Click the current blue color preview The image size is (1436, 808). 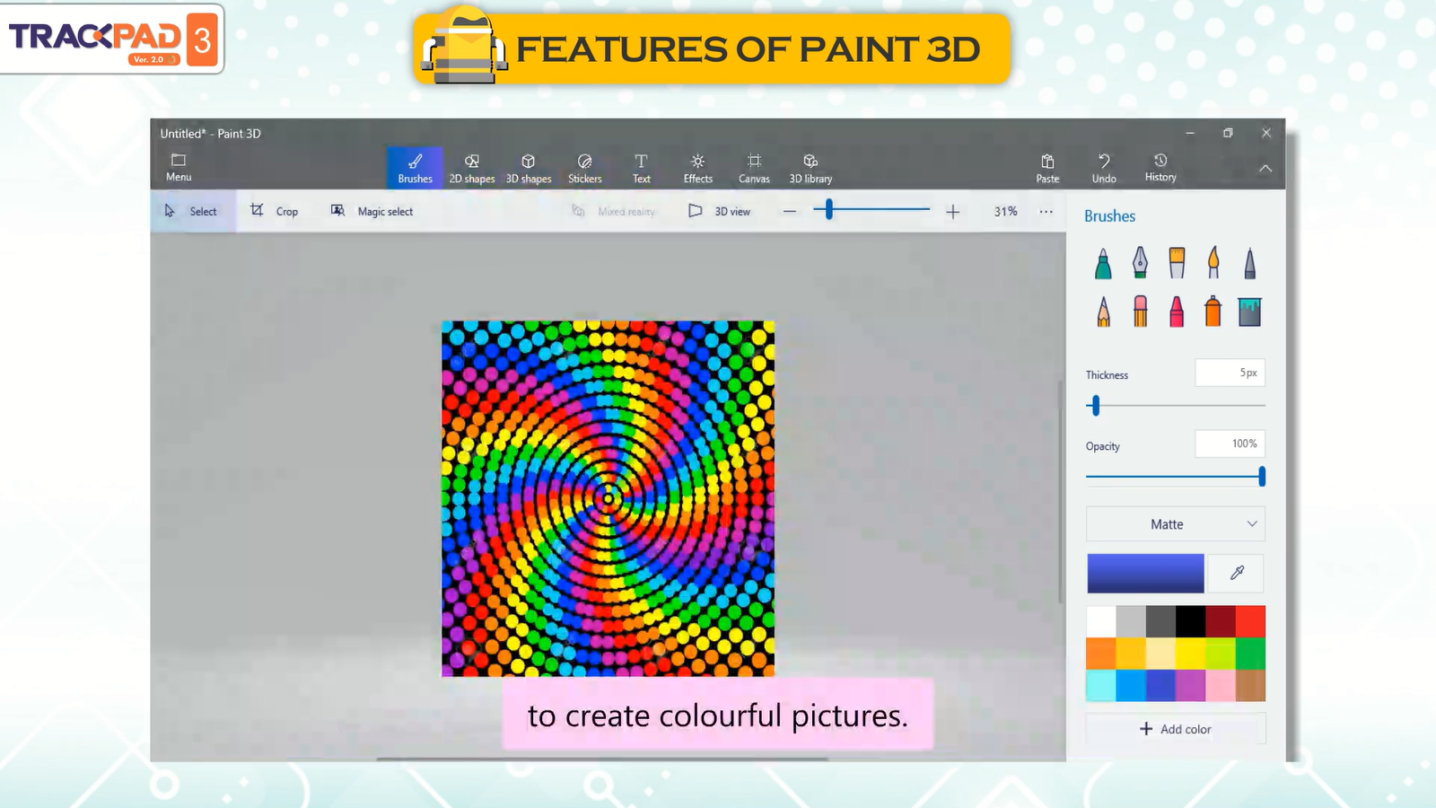pos(1145,573)
